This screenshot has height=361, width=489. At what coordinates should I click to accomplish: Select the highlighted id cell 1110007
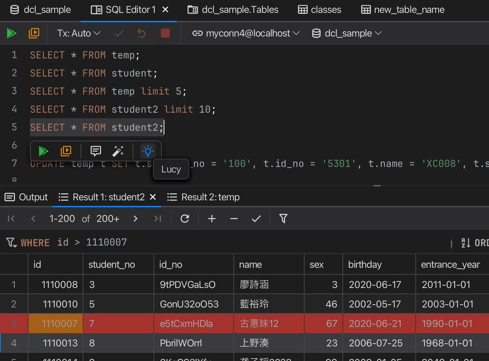coord(55,323)
